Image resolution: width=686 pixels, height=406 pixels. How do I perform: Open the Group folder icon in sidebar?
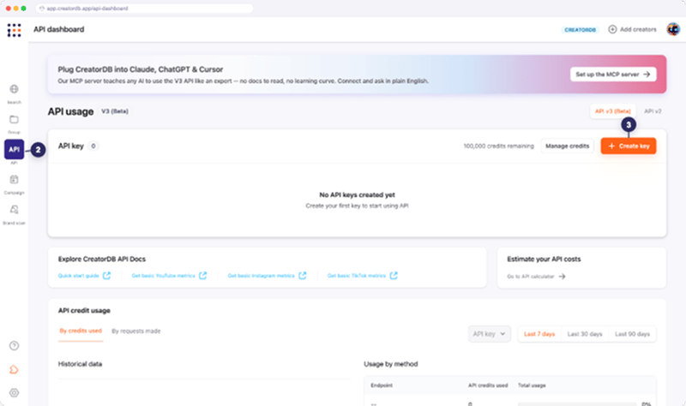tap(14, 119)
